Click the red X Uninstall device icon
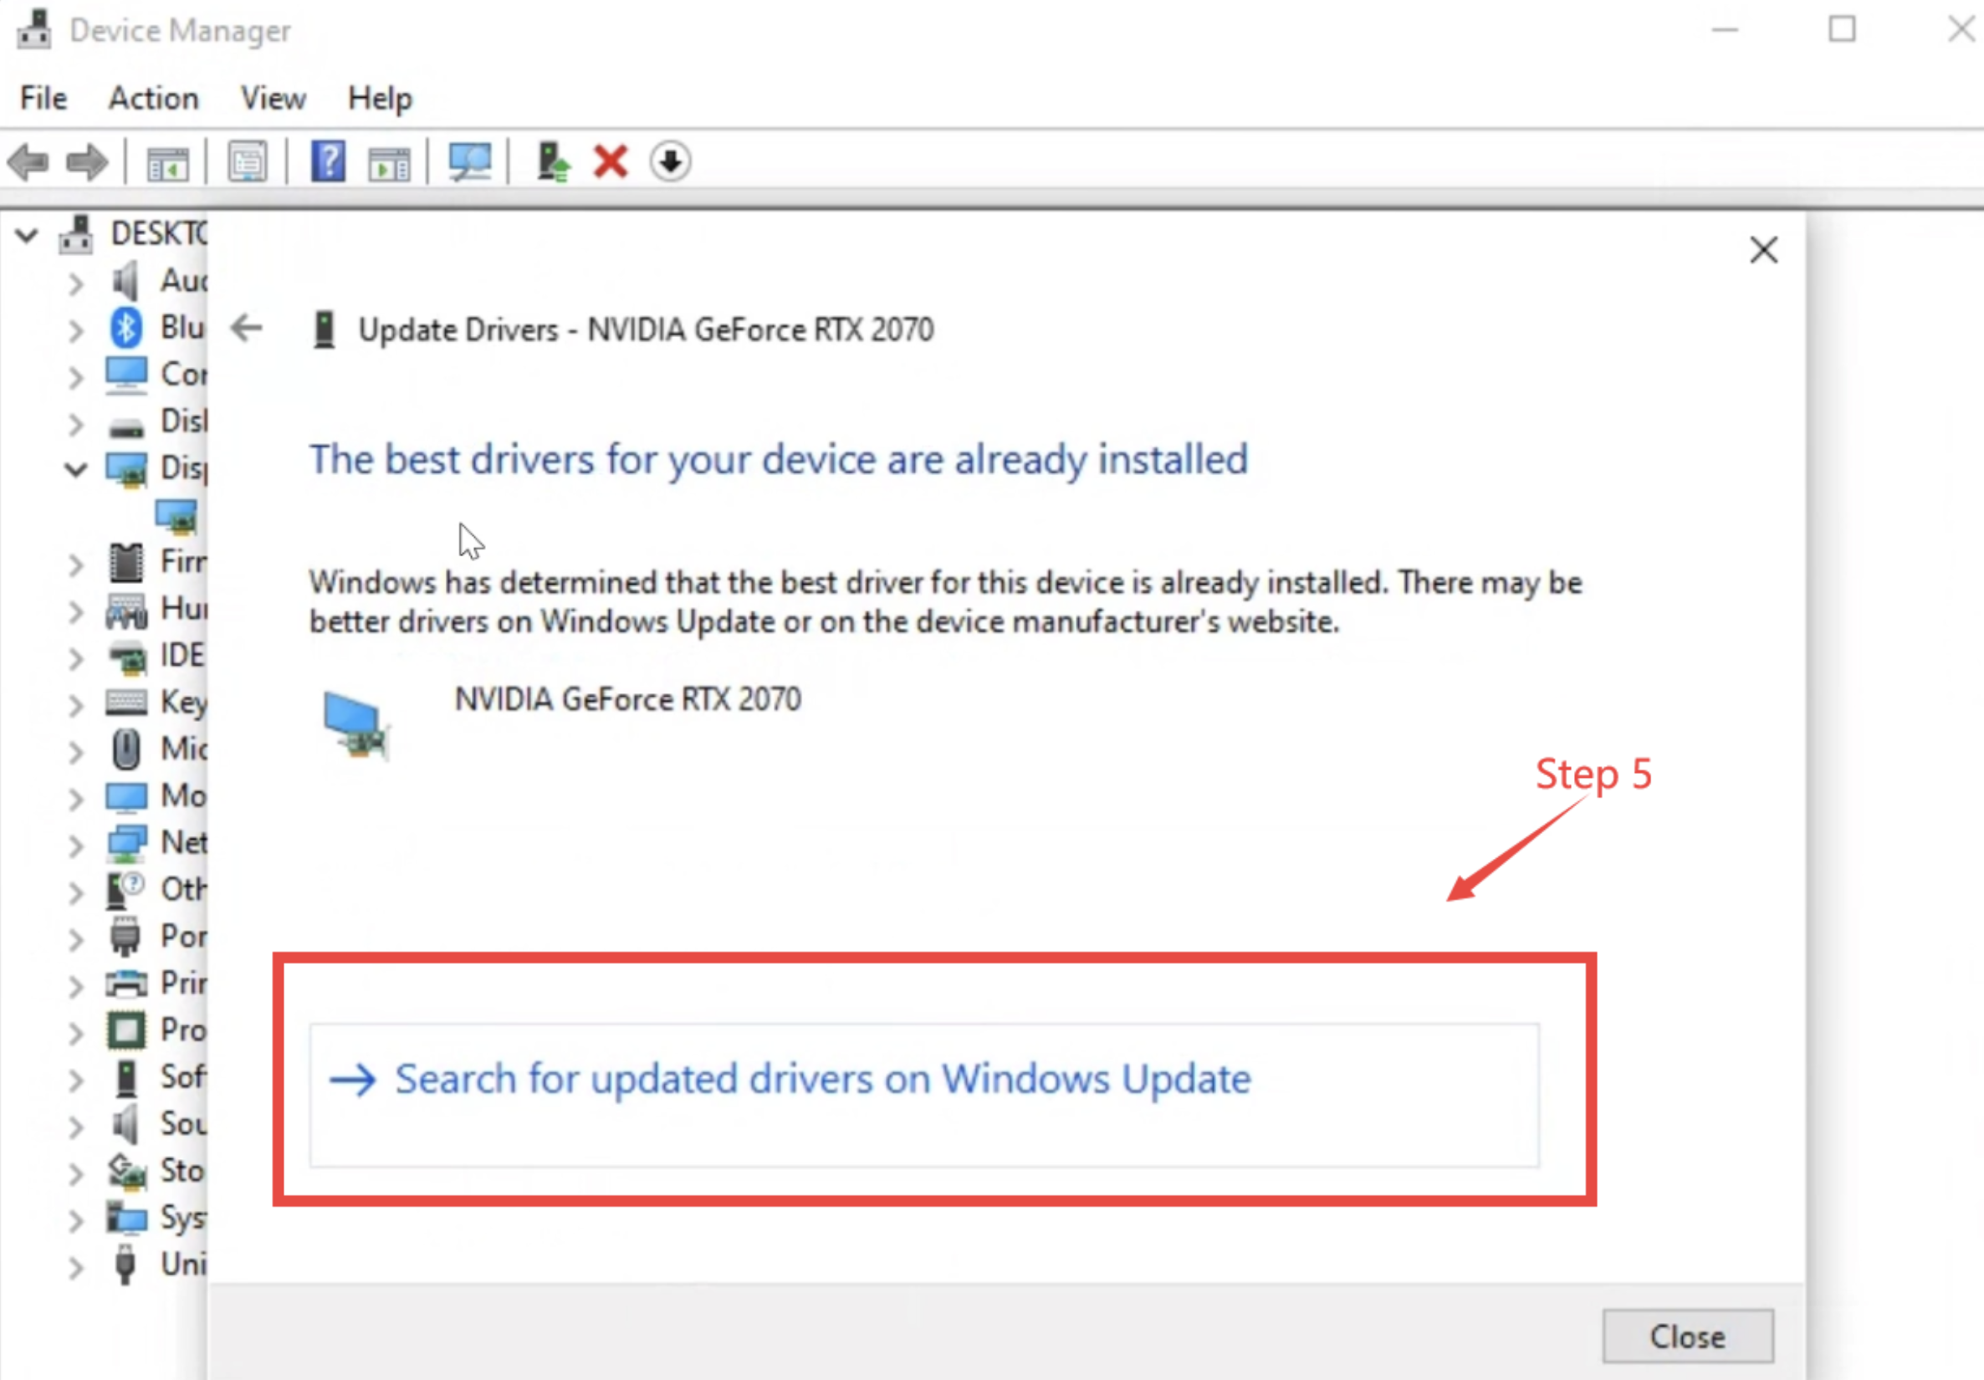 [611, 161]
